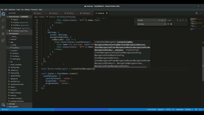Open the File menu

(2, 10)
